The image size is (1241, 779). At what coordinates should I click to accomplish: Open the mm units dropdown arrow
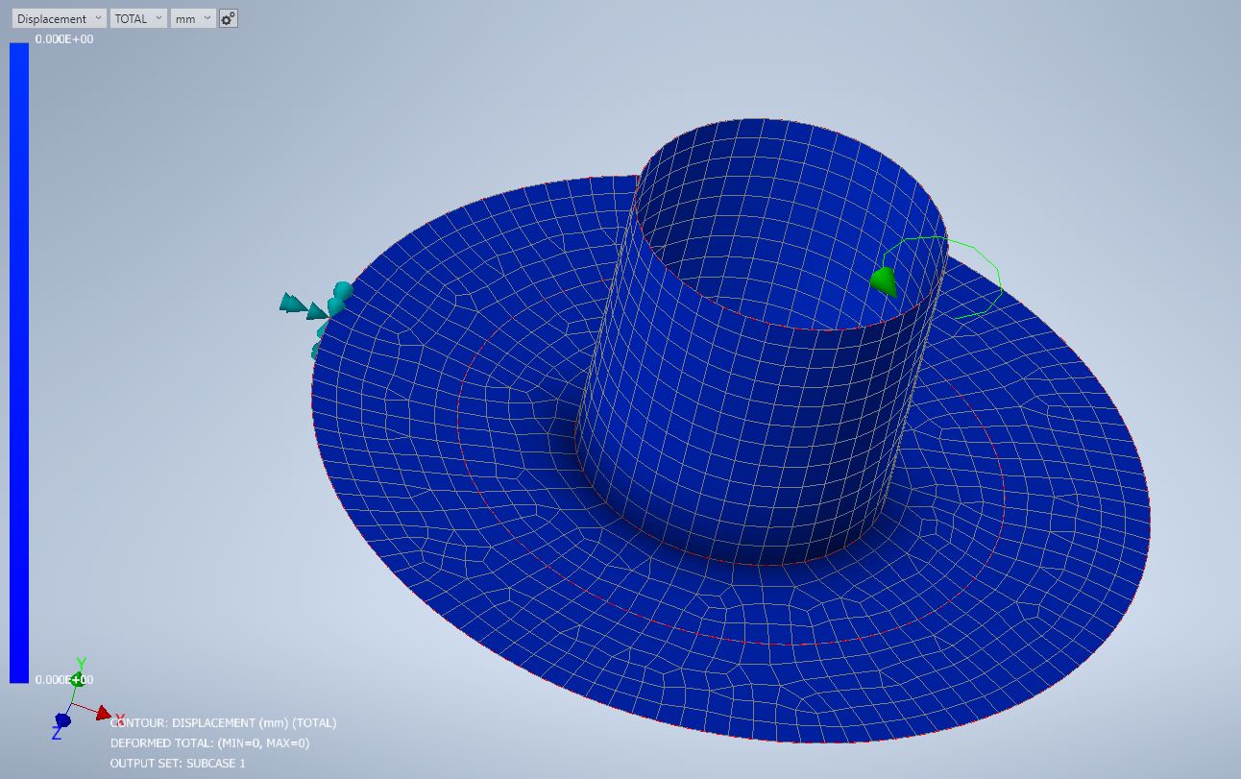click(x=206, y=17)
